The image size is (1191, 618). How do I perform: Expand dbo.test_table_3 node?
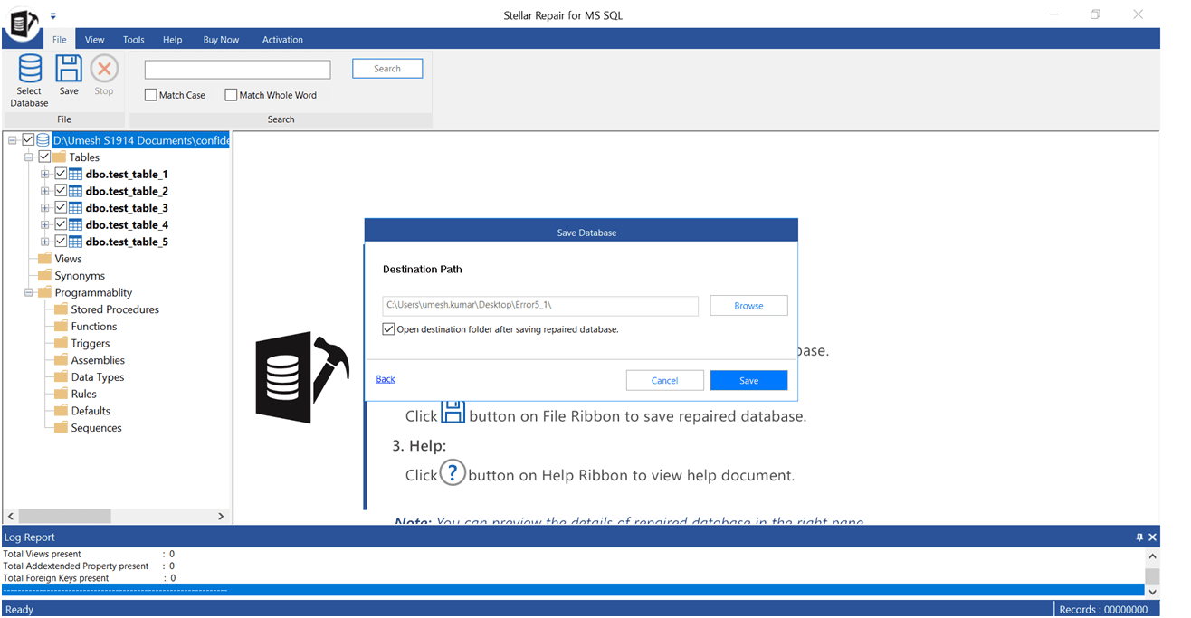pyautogui.click(x=45, y=208)
